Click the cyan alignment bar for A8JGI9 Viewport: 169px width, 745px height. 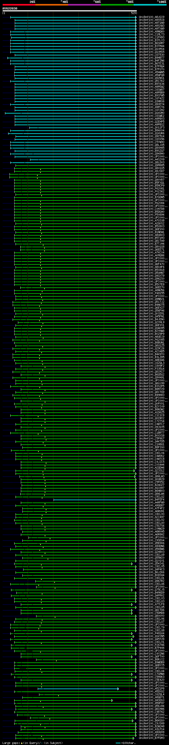pyautogui.click(x=73, y=17)
